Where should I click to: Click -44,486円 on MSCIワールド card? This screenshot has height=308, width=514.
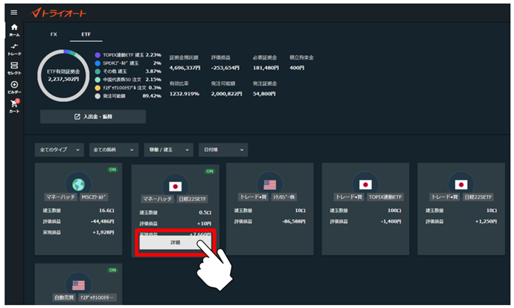coord(102,222)
